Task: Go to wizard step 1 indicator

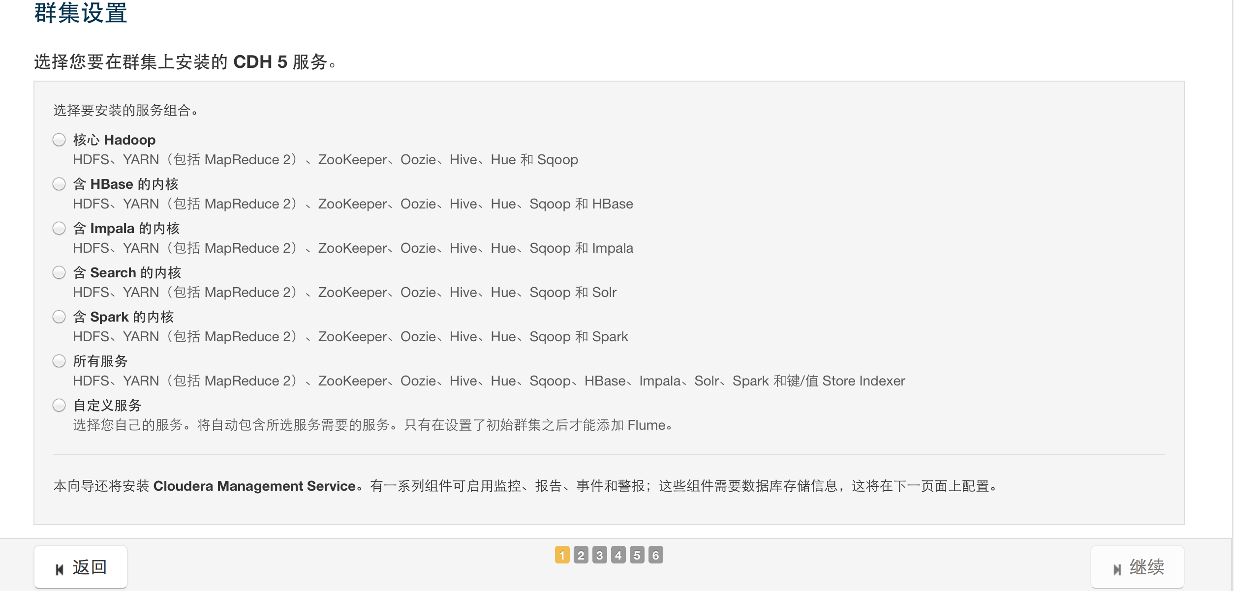Action: [x=562, y=555]
